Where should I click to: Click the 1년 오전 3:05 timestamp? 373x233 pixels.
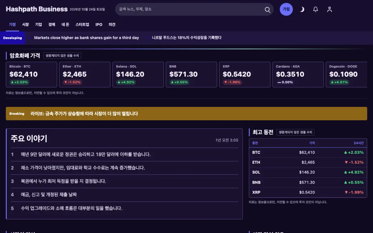227,140
